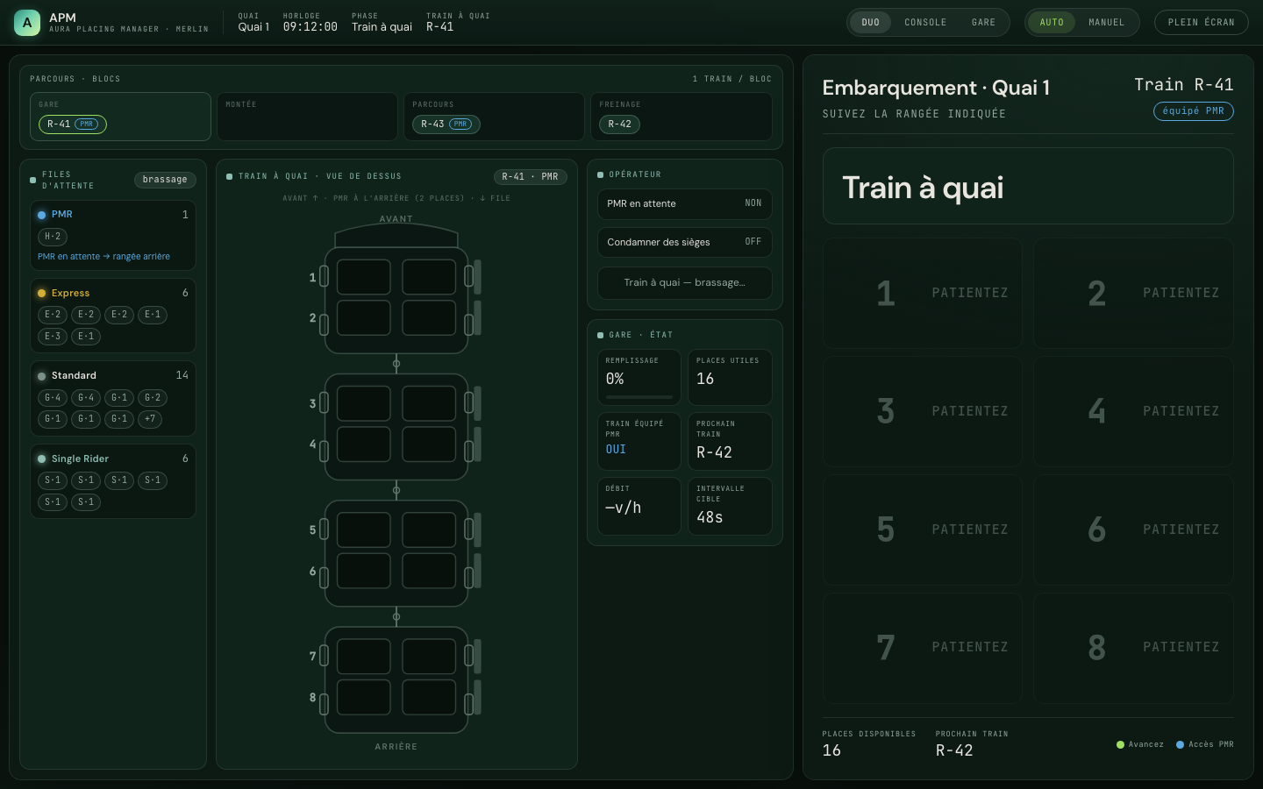Click the DÉBIT —v/h tile

click(x=639, y=506)
